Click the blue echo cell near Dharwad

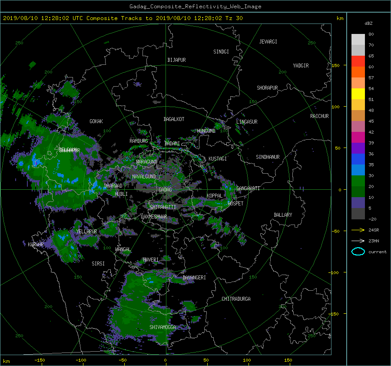(95, 185)
